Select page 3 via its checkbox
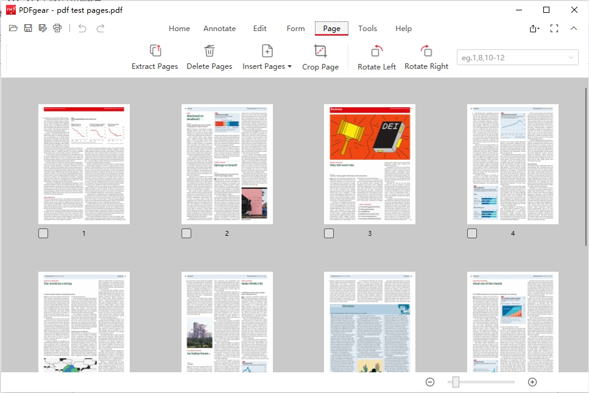This screenshot has width=589, height=393. tap(328, 233)
